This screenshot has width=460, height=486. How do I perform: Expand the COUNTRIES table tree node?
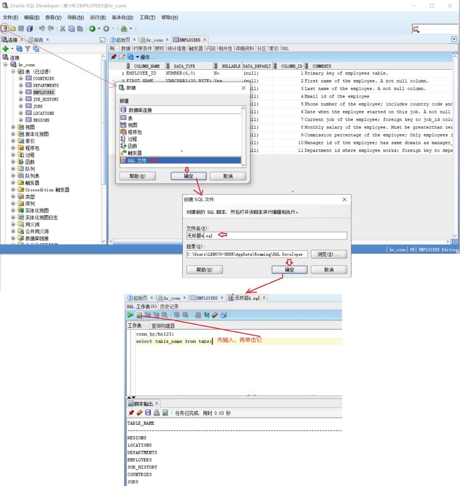(21, 78)
